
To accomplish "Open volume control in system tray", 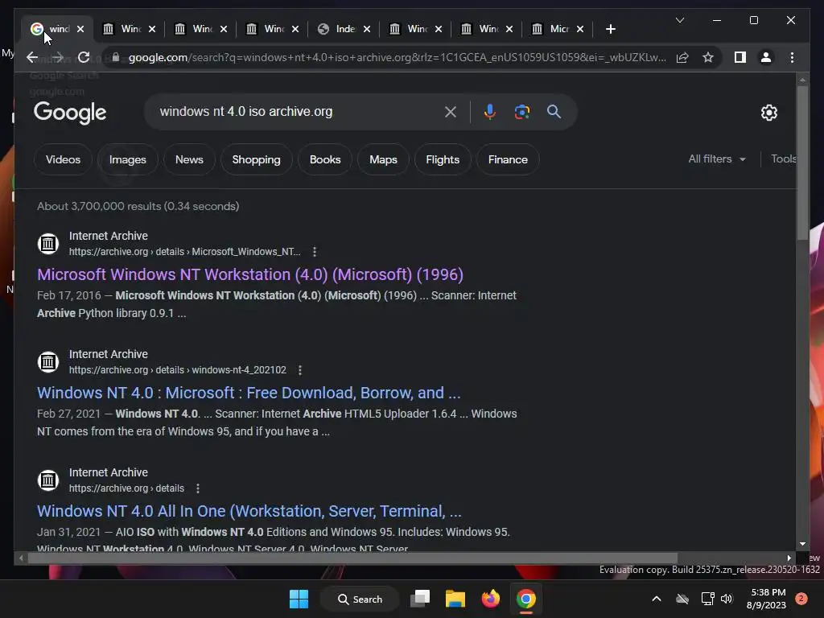I will click(x=727, y=599).
